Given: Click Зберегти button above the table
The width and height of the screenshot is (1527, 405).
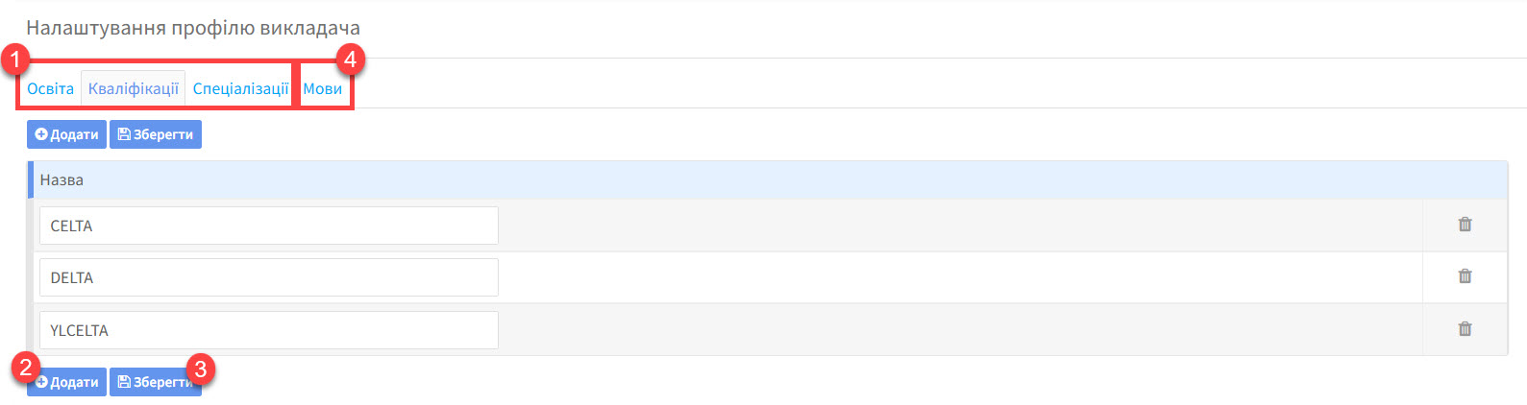Looking at the screenshot, I should 156,134.
